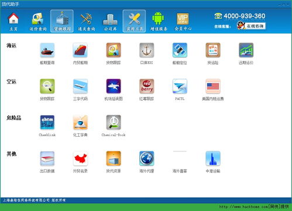Open 外贸名录 China map icon
Image resolution: width=292 pixels, height=211 pixels.
coord(80,158)
